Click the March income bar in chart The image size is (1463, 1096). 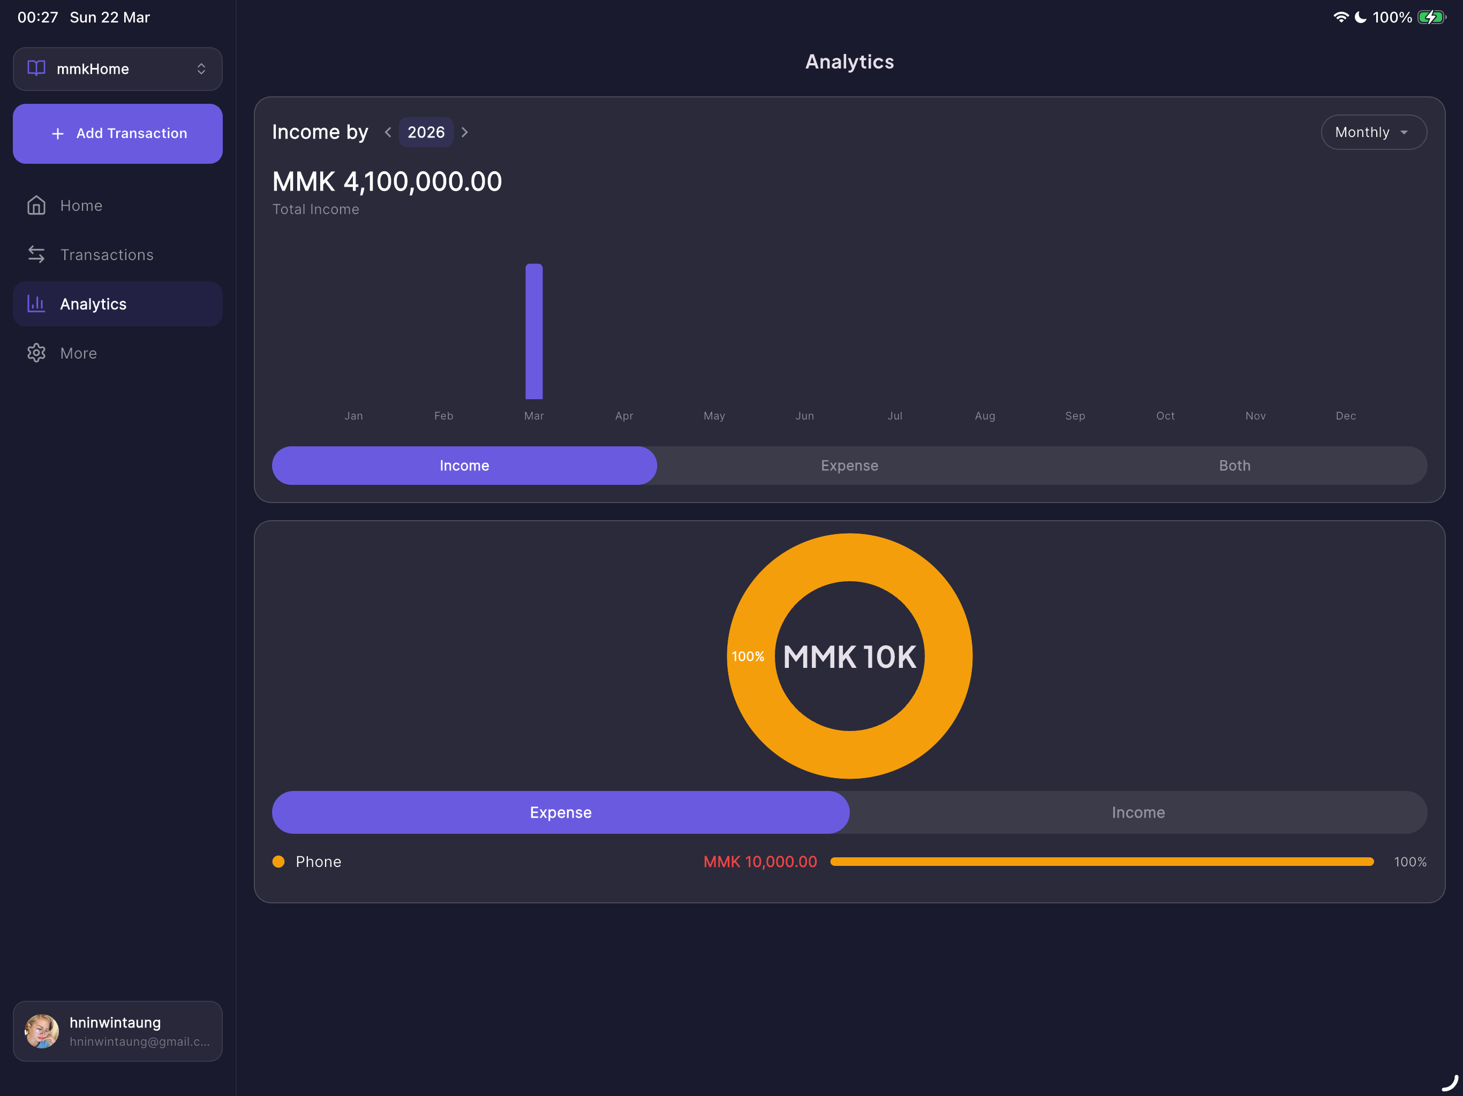534,331
